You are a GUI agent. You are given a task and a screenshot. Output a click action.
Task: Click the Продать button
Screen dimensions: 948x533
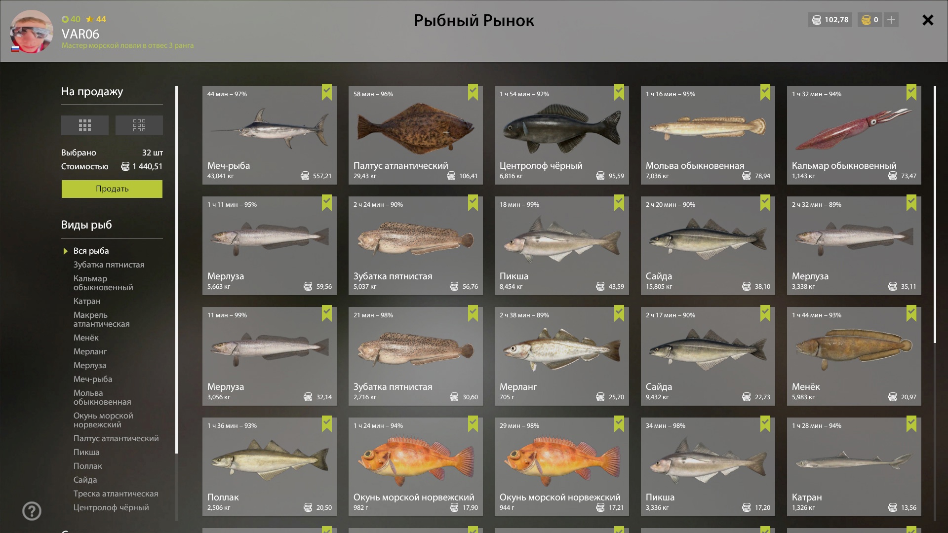112,189
